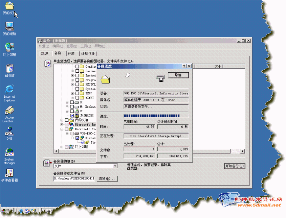Open the Active Directory desktop shortcut
The image size is (286, 218).
point(9,111)
